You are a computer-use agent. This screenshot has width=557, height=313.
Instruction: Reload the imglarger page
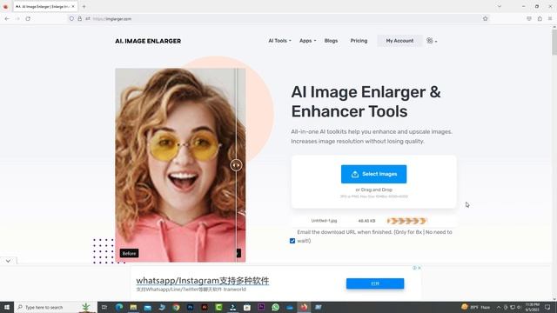(28, 19)
